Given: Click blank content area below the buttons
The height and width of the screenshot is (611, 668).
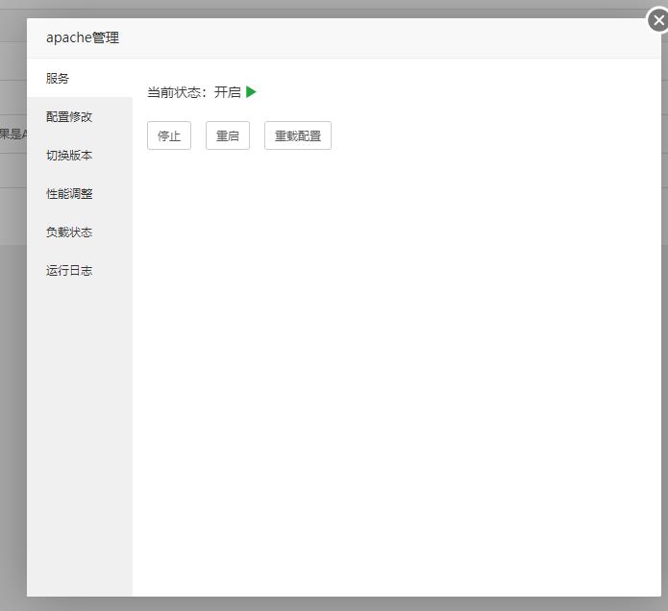Looking at the screenshot, I should tap(394, 365).
